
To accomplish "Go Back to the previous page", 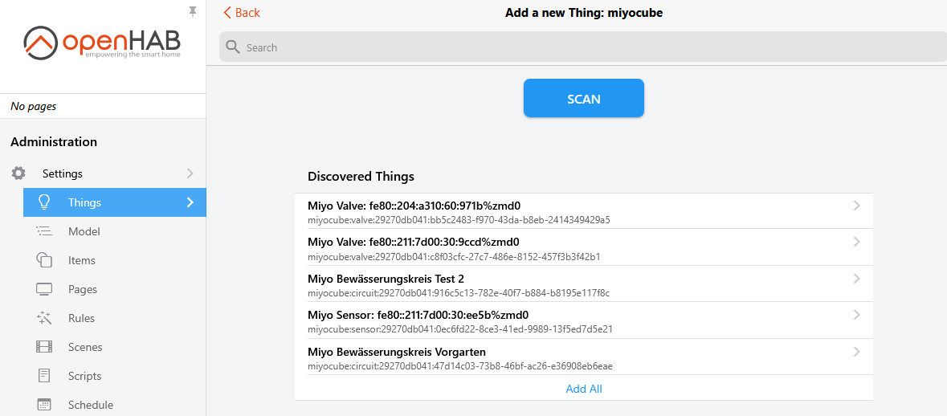I will point(242,13).
